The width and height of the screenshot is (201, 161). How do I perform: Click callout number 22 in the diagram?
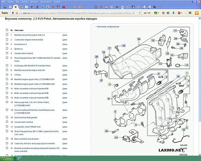184,130
